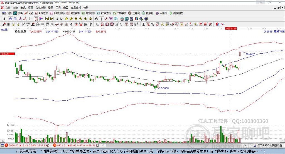Image resolution: width=285 pixels, height=154 pixels.
Task: Click the n² square tool icon
Action: 47,24
